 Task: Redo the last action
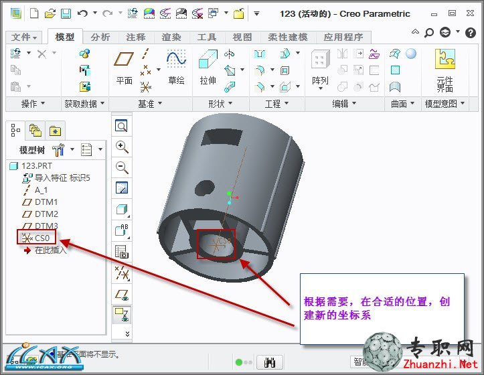tap(107, 13)
